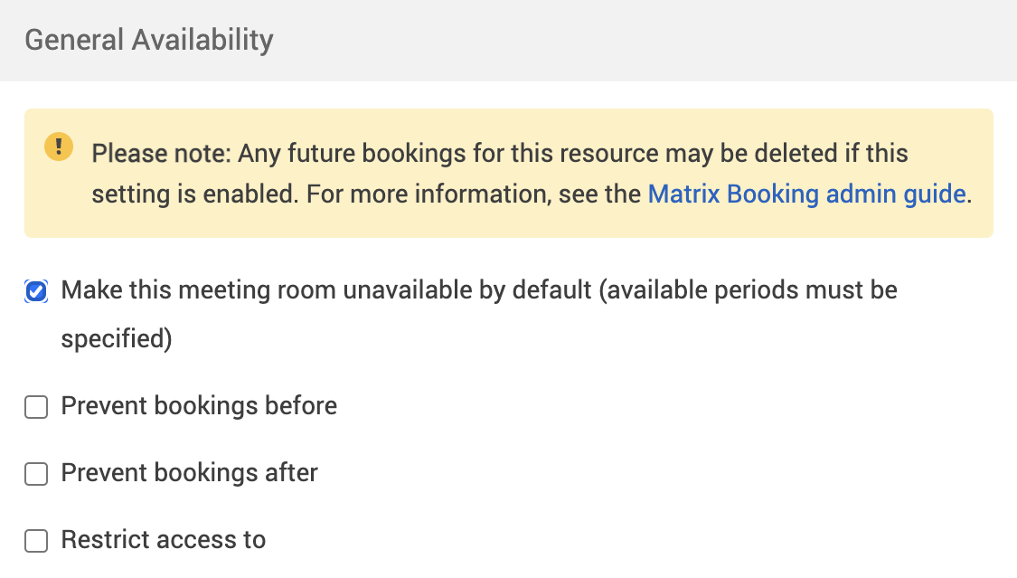Check the Restrict access to checkbox
Image resolution: width=1017 pixels, height=578 pixels.
[x=36, y=541]
